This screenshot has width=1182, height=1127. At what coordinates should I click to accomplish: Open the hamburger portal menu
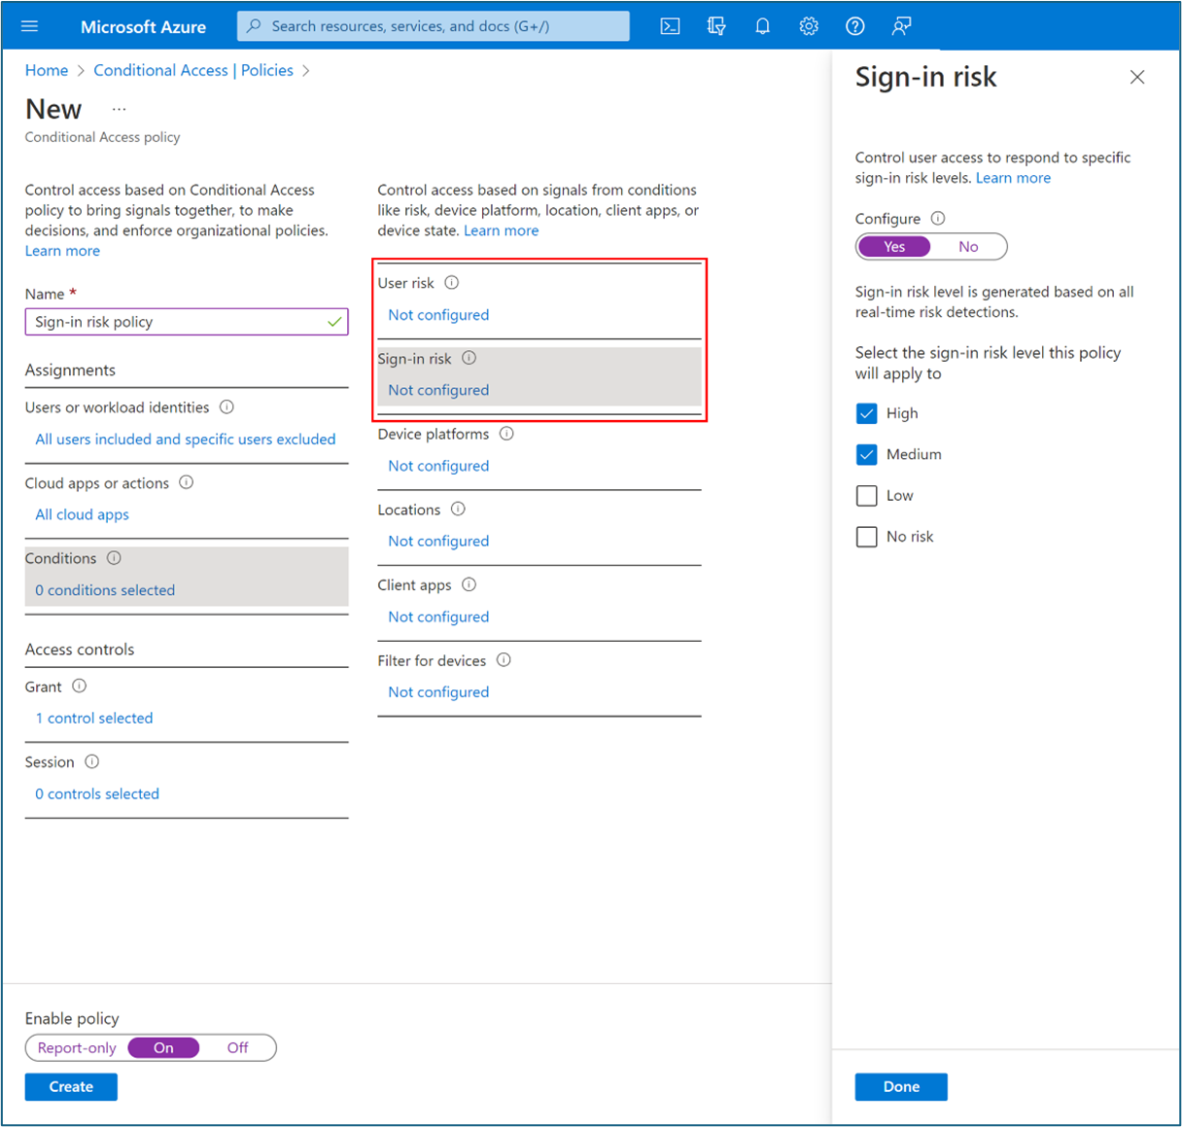(30, 26)
